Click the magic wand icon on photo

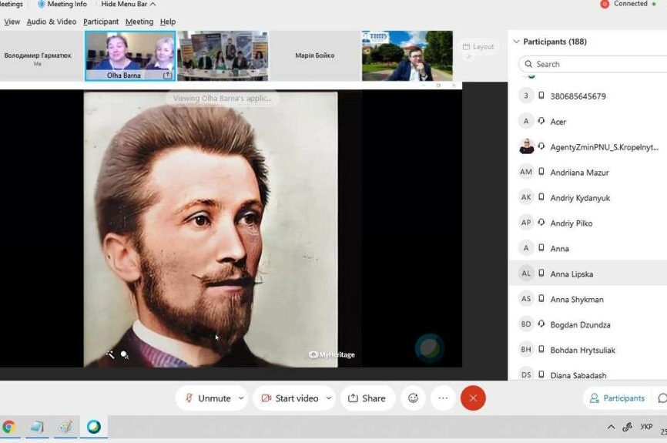pyautogui.click(x=110, y=354)
